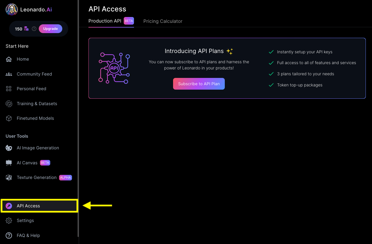372x244 pixels.
Task: Open AI Canvas tool
Action: pyautogui.click(x=27, y=163)
